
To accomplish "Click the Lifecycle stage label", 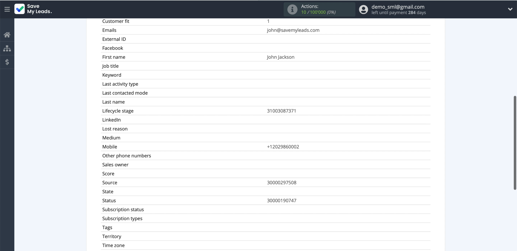I will point(118,111).
